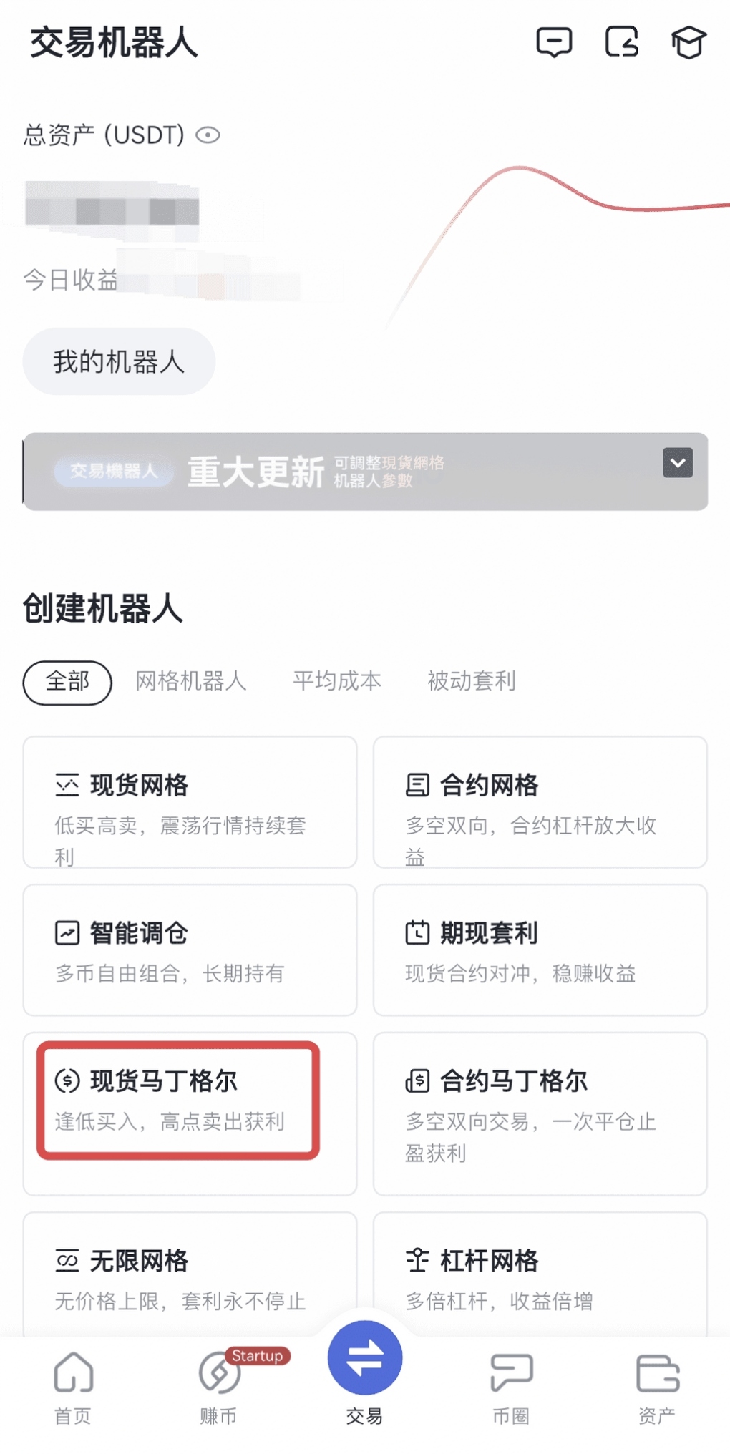Screen dimensions: 730x1454
Task: Collapse the major update banner chevron
Action: [677, 463]
